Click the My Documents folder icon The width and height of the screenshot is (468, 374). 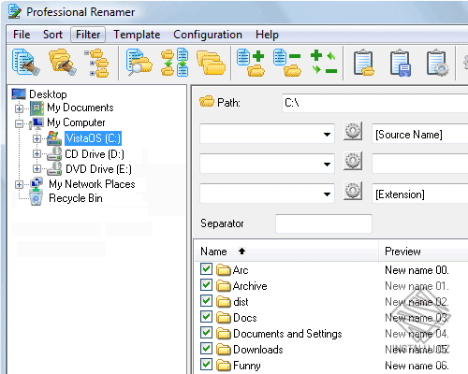37,108
